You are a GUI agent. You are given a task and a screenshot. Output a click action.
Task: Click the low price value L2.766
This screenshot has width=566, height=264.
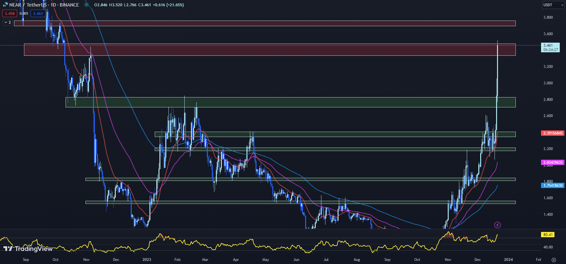tap(130, 5)
